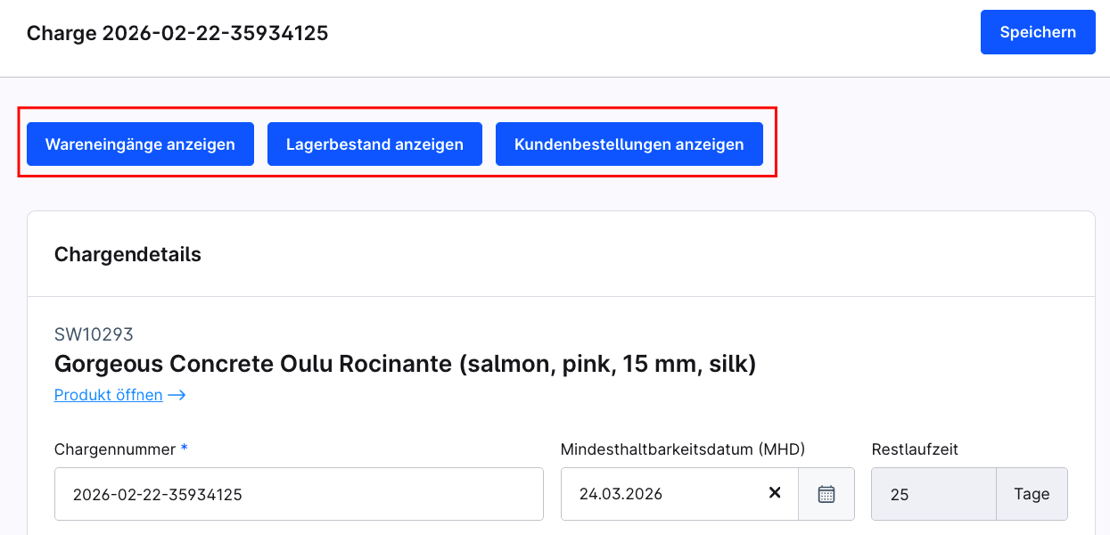
Task: Open the calendar date picker icon
Action: click(825, 493)
